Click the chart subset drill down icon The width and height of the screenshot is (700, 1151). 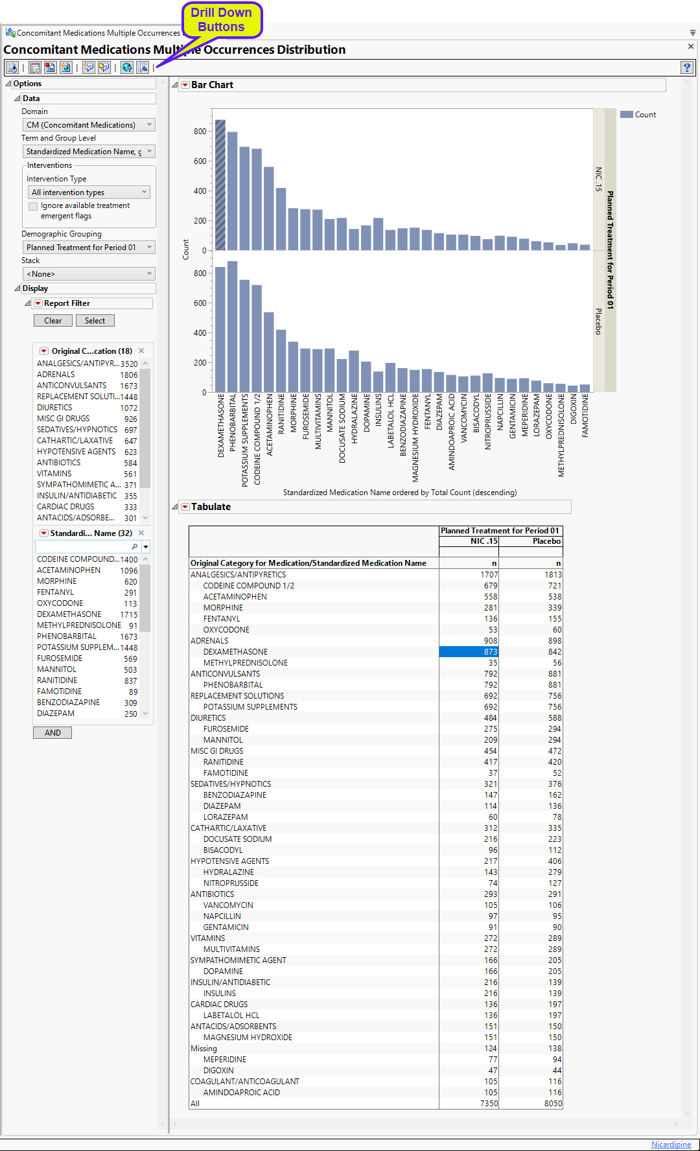[143, 67]
